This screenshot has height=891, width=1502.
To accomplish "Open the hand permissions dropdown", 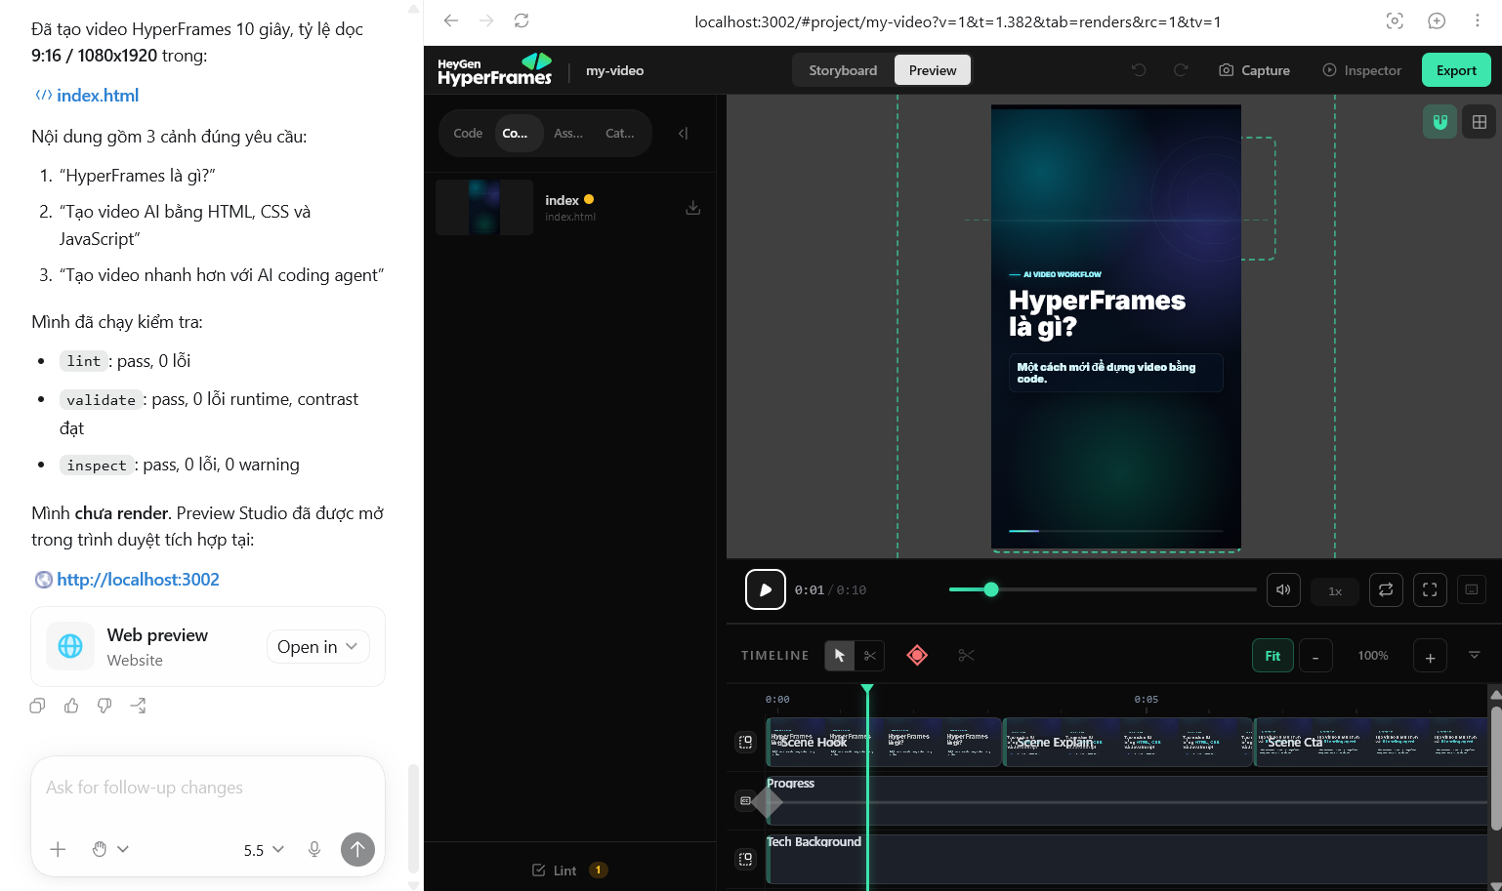I will tap(109, 849).
